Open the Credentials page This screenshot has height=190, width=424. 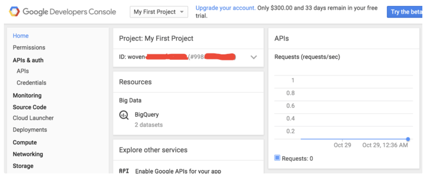point(31,83)
